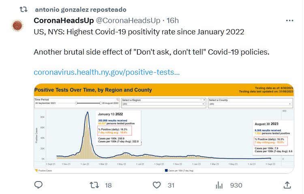Expand the Select a County dropdown

(x=248, y=104)
